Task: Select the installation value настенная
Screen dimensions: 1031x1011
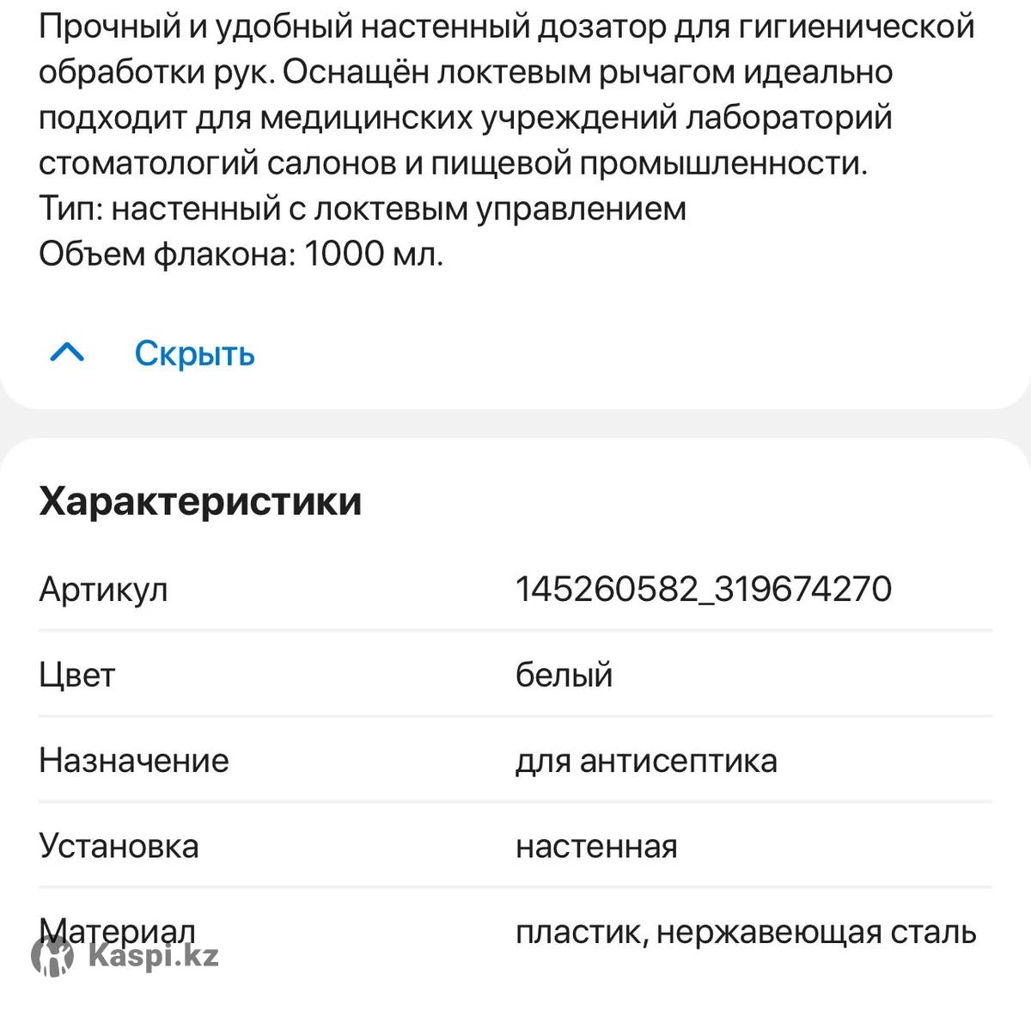Action: coord(596,847)
